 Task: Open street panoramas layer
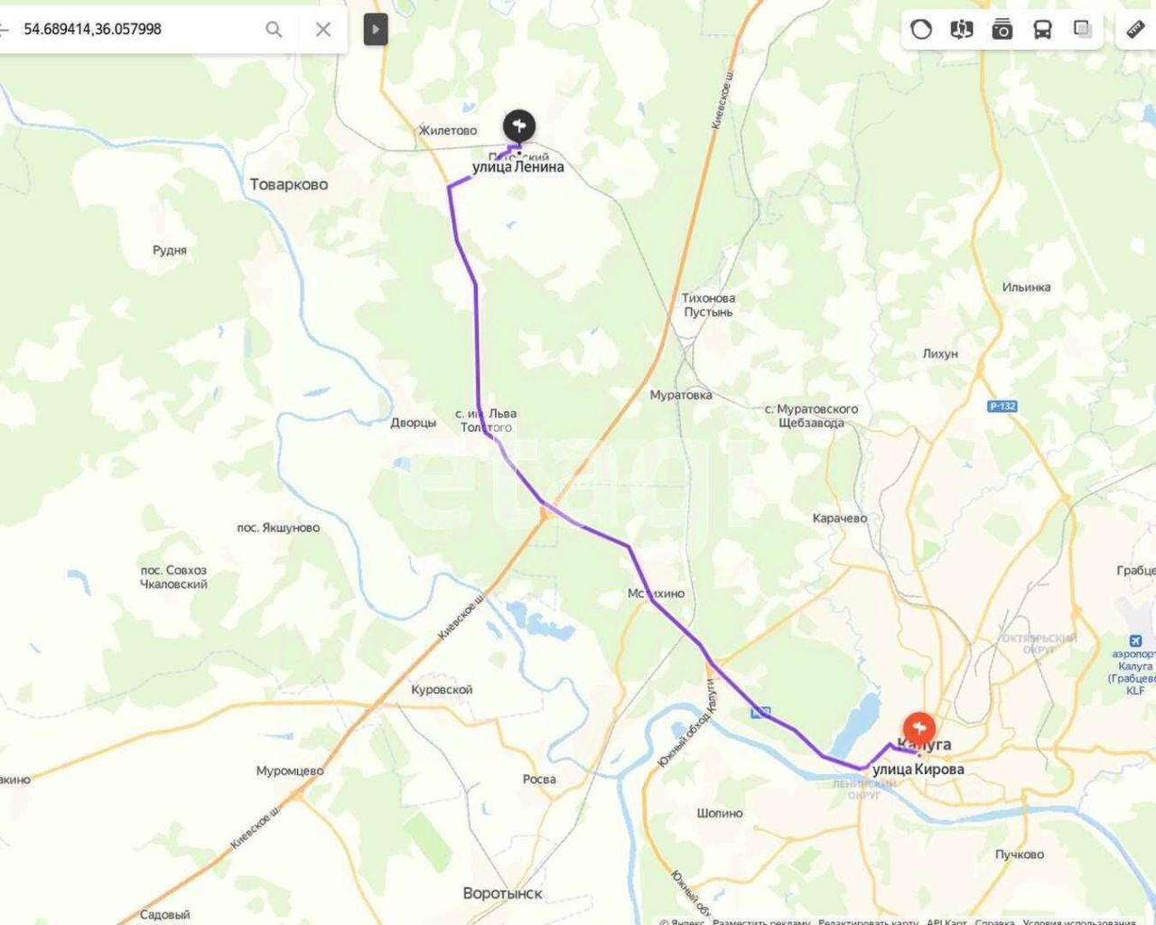point(962,30)
